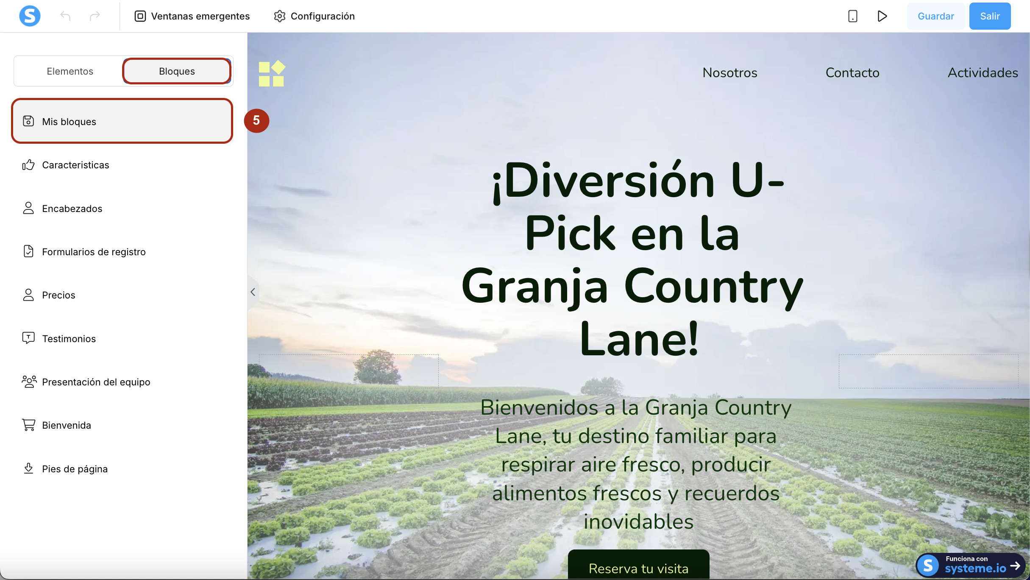This screenshot has height=580, width=1030.
Task: Click the redo arrow icon
Action: tap(95, 16)
